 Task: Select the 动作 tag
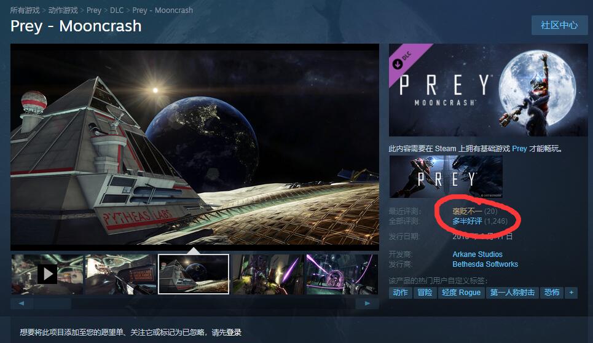pyautogui.click(x=400, y=293)
